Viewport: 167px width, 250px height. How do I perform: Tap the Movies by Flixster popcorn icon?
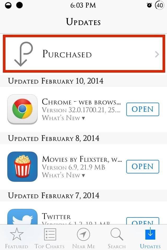coord(22,167)
